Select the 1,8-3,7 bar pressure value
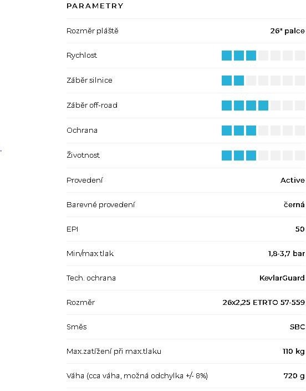 (287, 254)
